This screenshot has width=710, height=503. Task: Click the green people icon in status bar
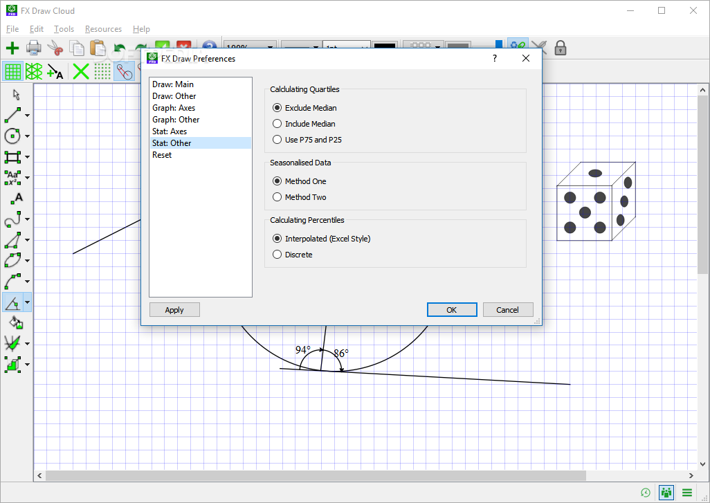click(666, 493)
